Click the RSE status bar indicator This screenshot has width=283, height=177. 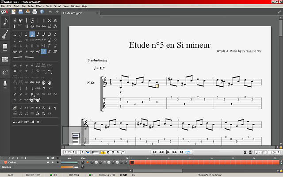coord(123,175)
